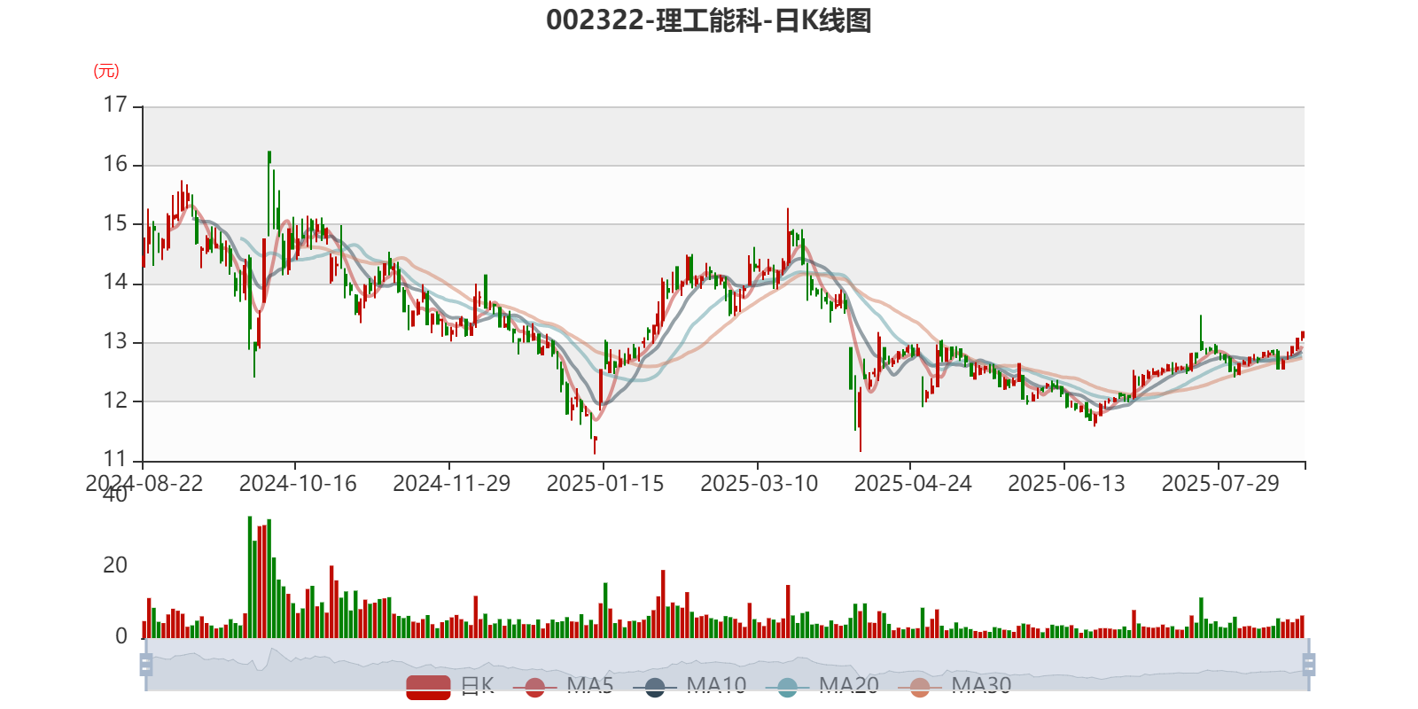Screen dimensions: 1418x709
Task: Click the 17 price level axis label
Action: (115, 105)
